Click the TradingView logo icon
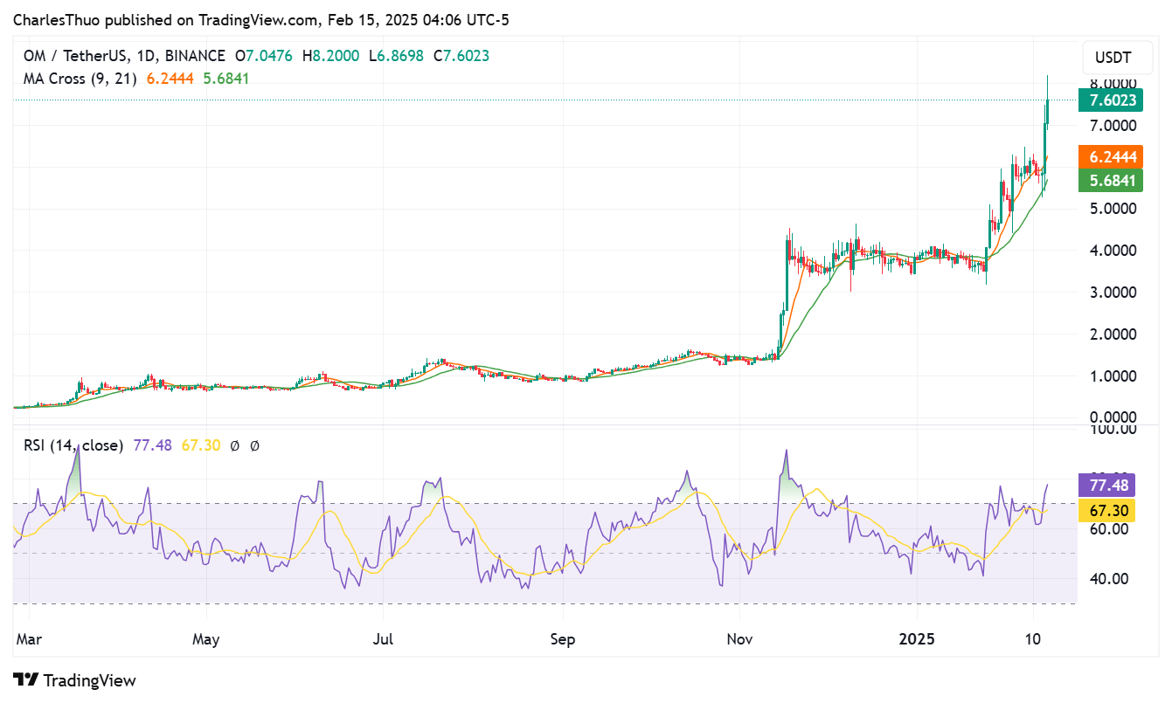 (x=25, y=680)
